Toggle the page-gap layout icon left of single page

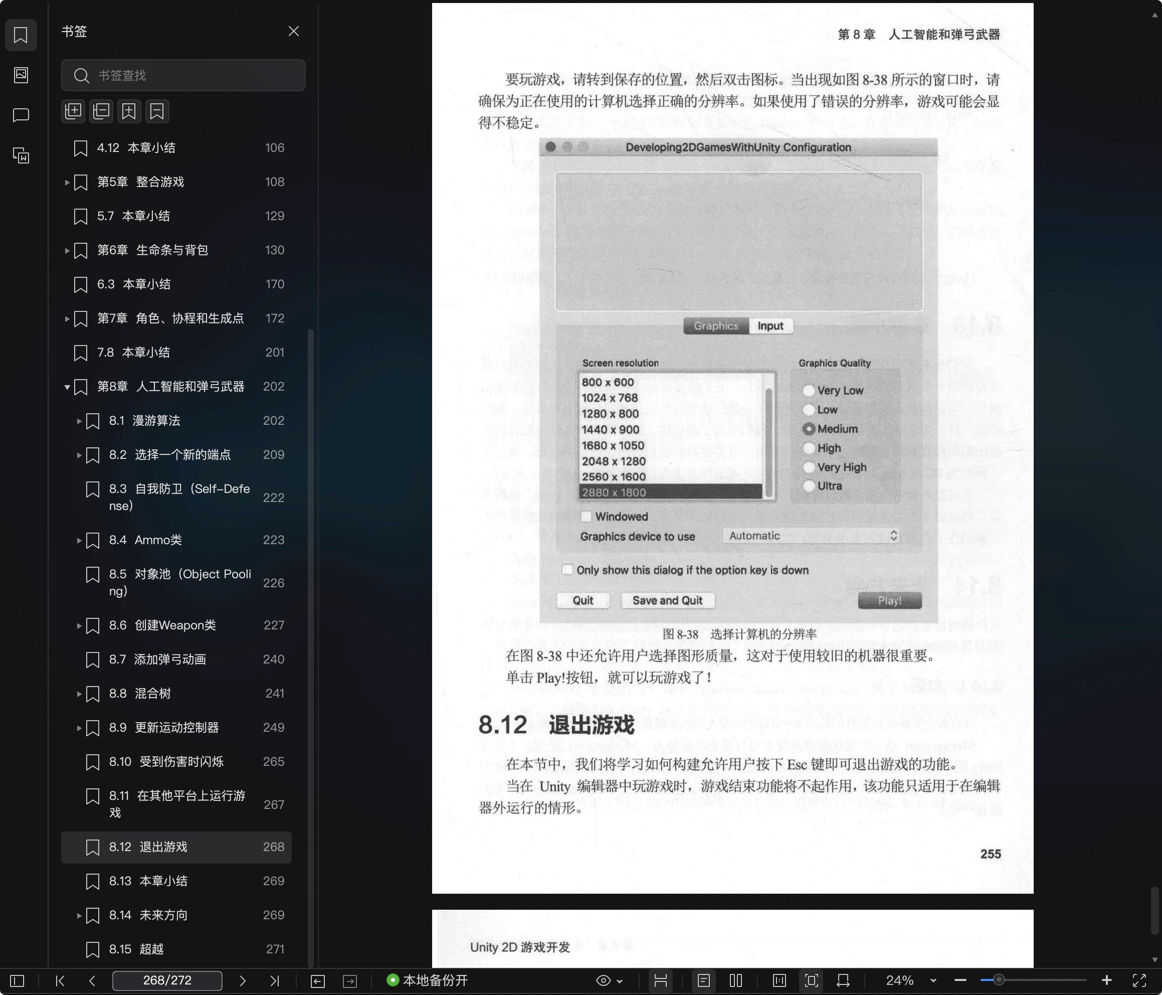click(x=661, y=980)
